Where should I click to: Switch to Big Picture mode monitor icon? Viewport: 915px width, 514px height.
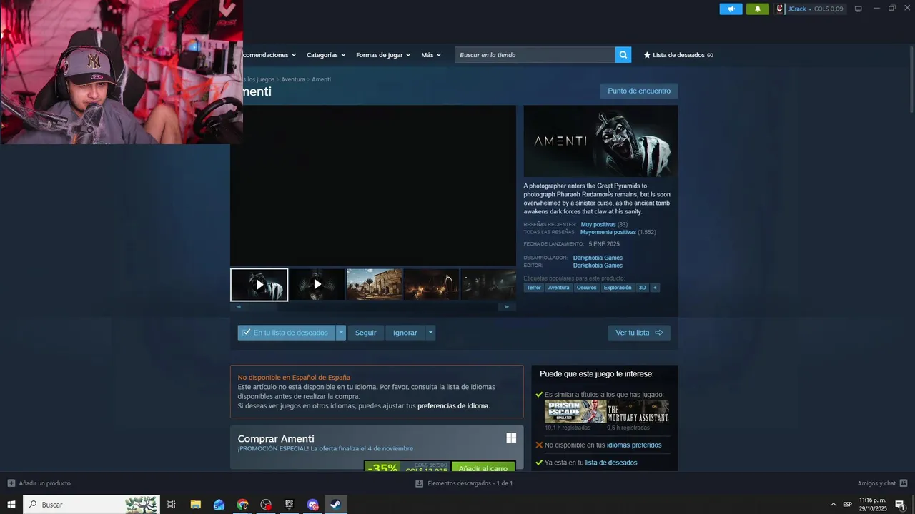(859, 9)
